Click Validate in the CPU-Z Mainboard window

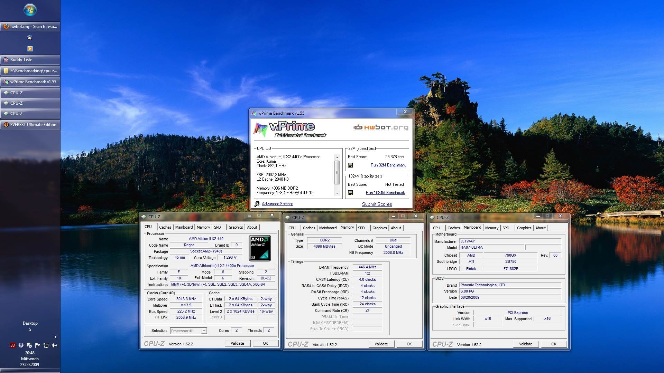point(526,344)
